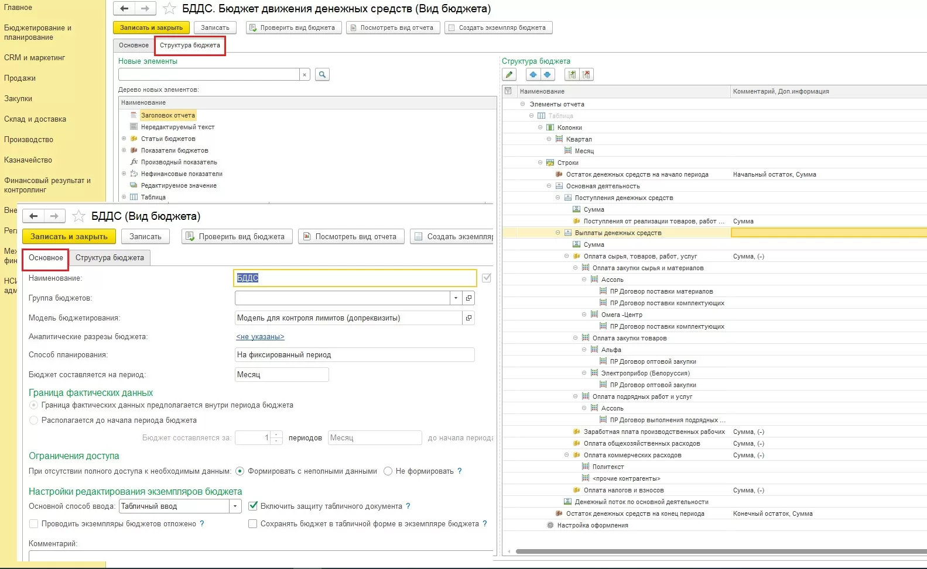The image size is (927, 569).
Task: Open the Казначейство section
Action: 28,160
